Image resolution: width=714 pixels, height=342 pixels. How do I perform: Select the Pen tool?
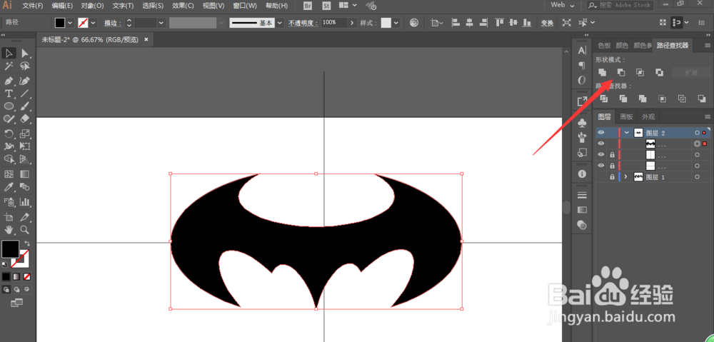[9, 81]
